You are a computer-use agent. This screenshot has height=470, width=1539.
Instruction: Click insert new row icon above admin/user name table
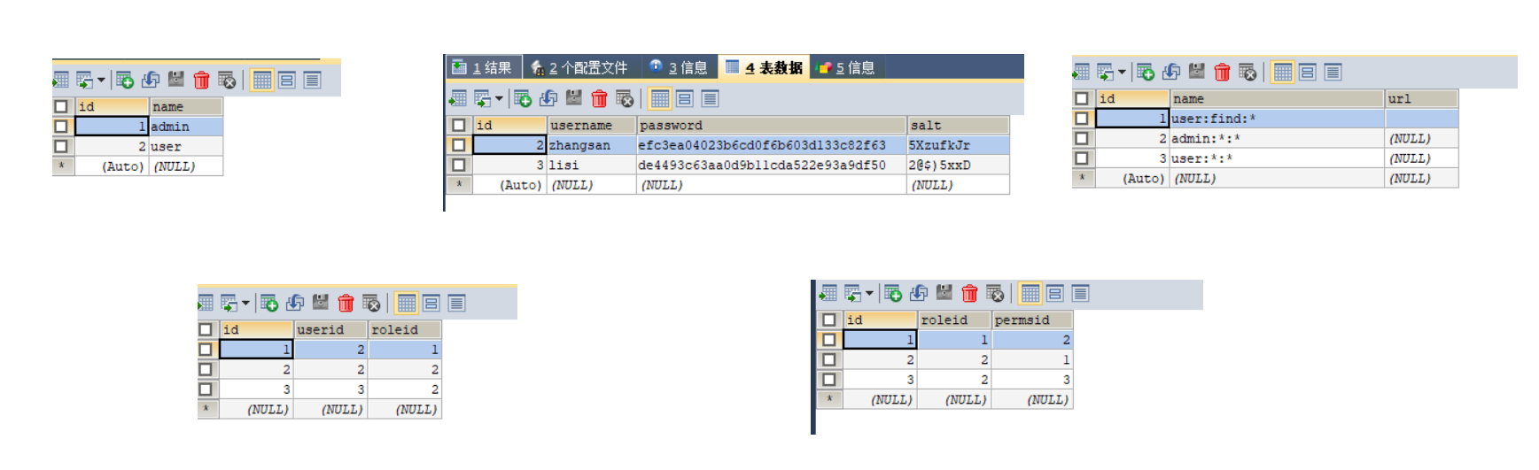[125, 80]
